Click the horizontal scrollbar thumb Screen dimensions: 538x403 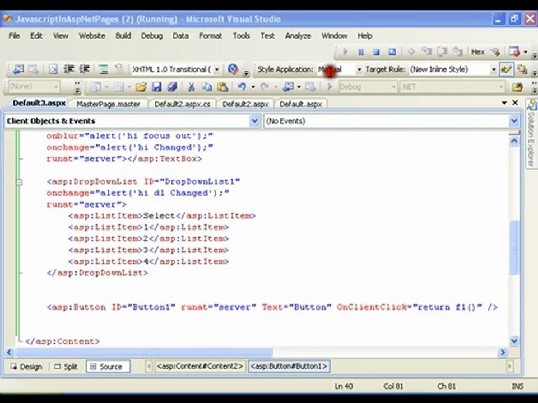[x=144, y=352]
